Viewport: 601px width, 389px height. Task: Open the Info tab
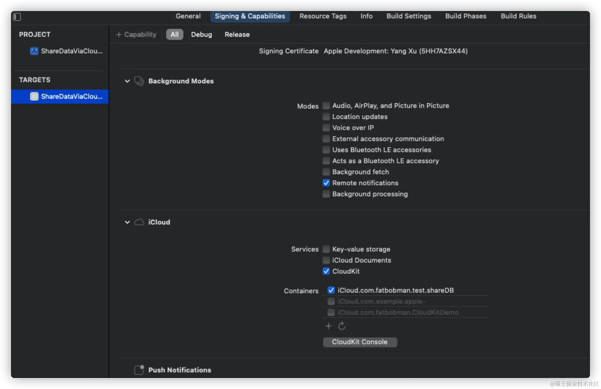tap(366, 16)
